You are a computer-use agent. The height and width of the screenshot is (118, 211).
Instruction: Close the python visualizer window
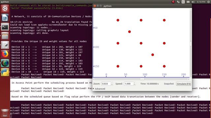click(x=95, y=6)
